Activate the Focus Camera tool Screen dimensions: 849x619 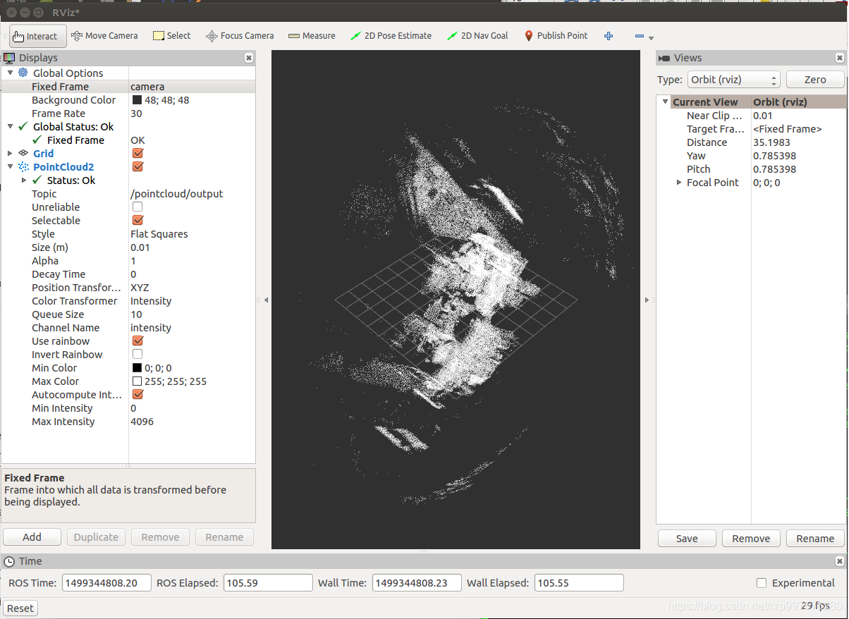click(x=240, y=36)
